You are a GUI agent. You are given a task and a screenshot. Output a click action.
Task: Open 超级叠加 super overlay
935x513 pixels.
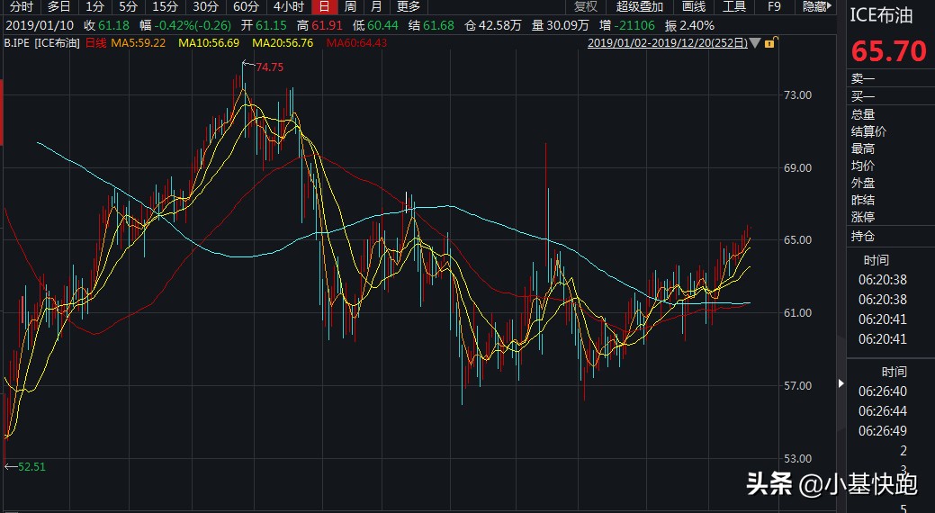639,6
